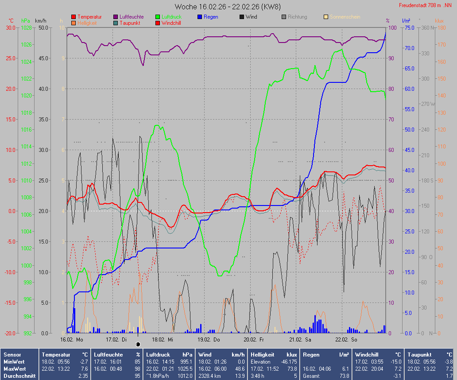
Task: Select the 19.02. Do date on the axis
Action: [x=208, y=340]
